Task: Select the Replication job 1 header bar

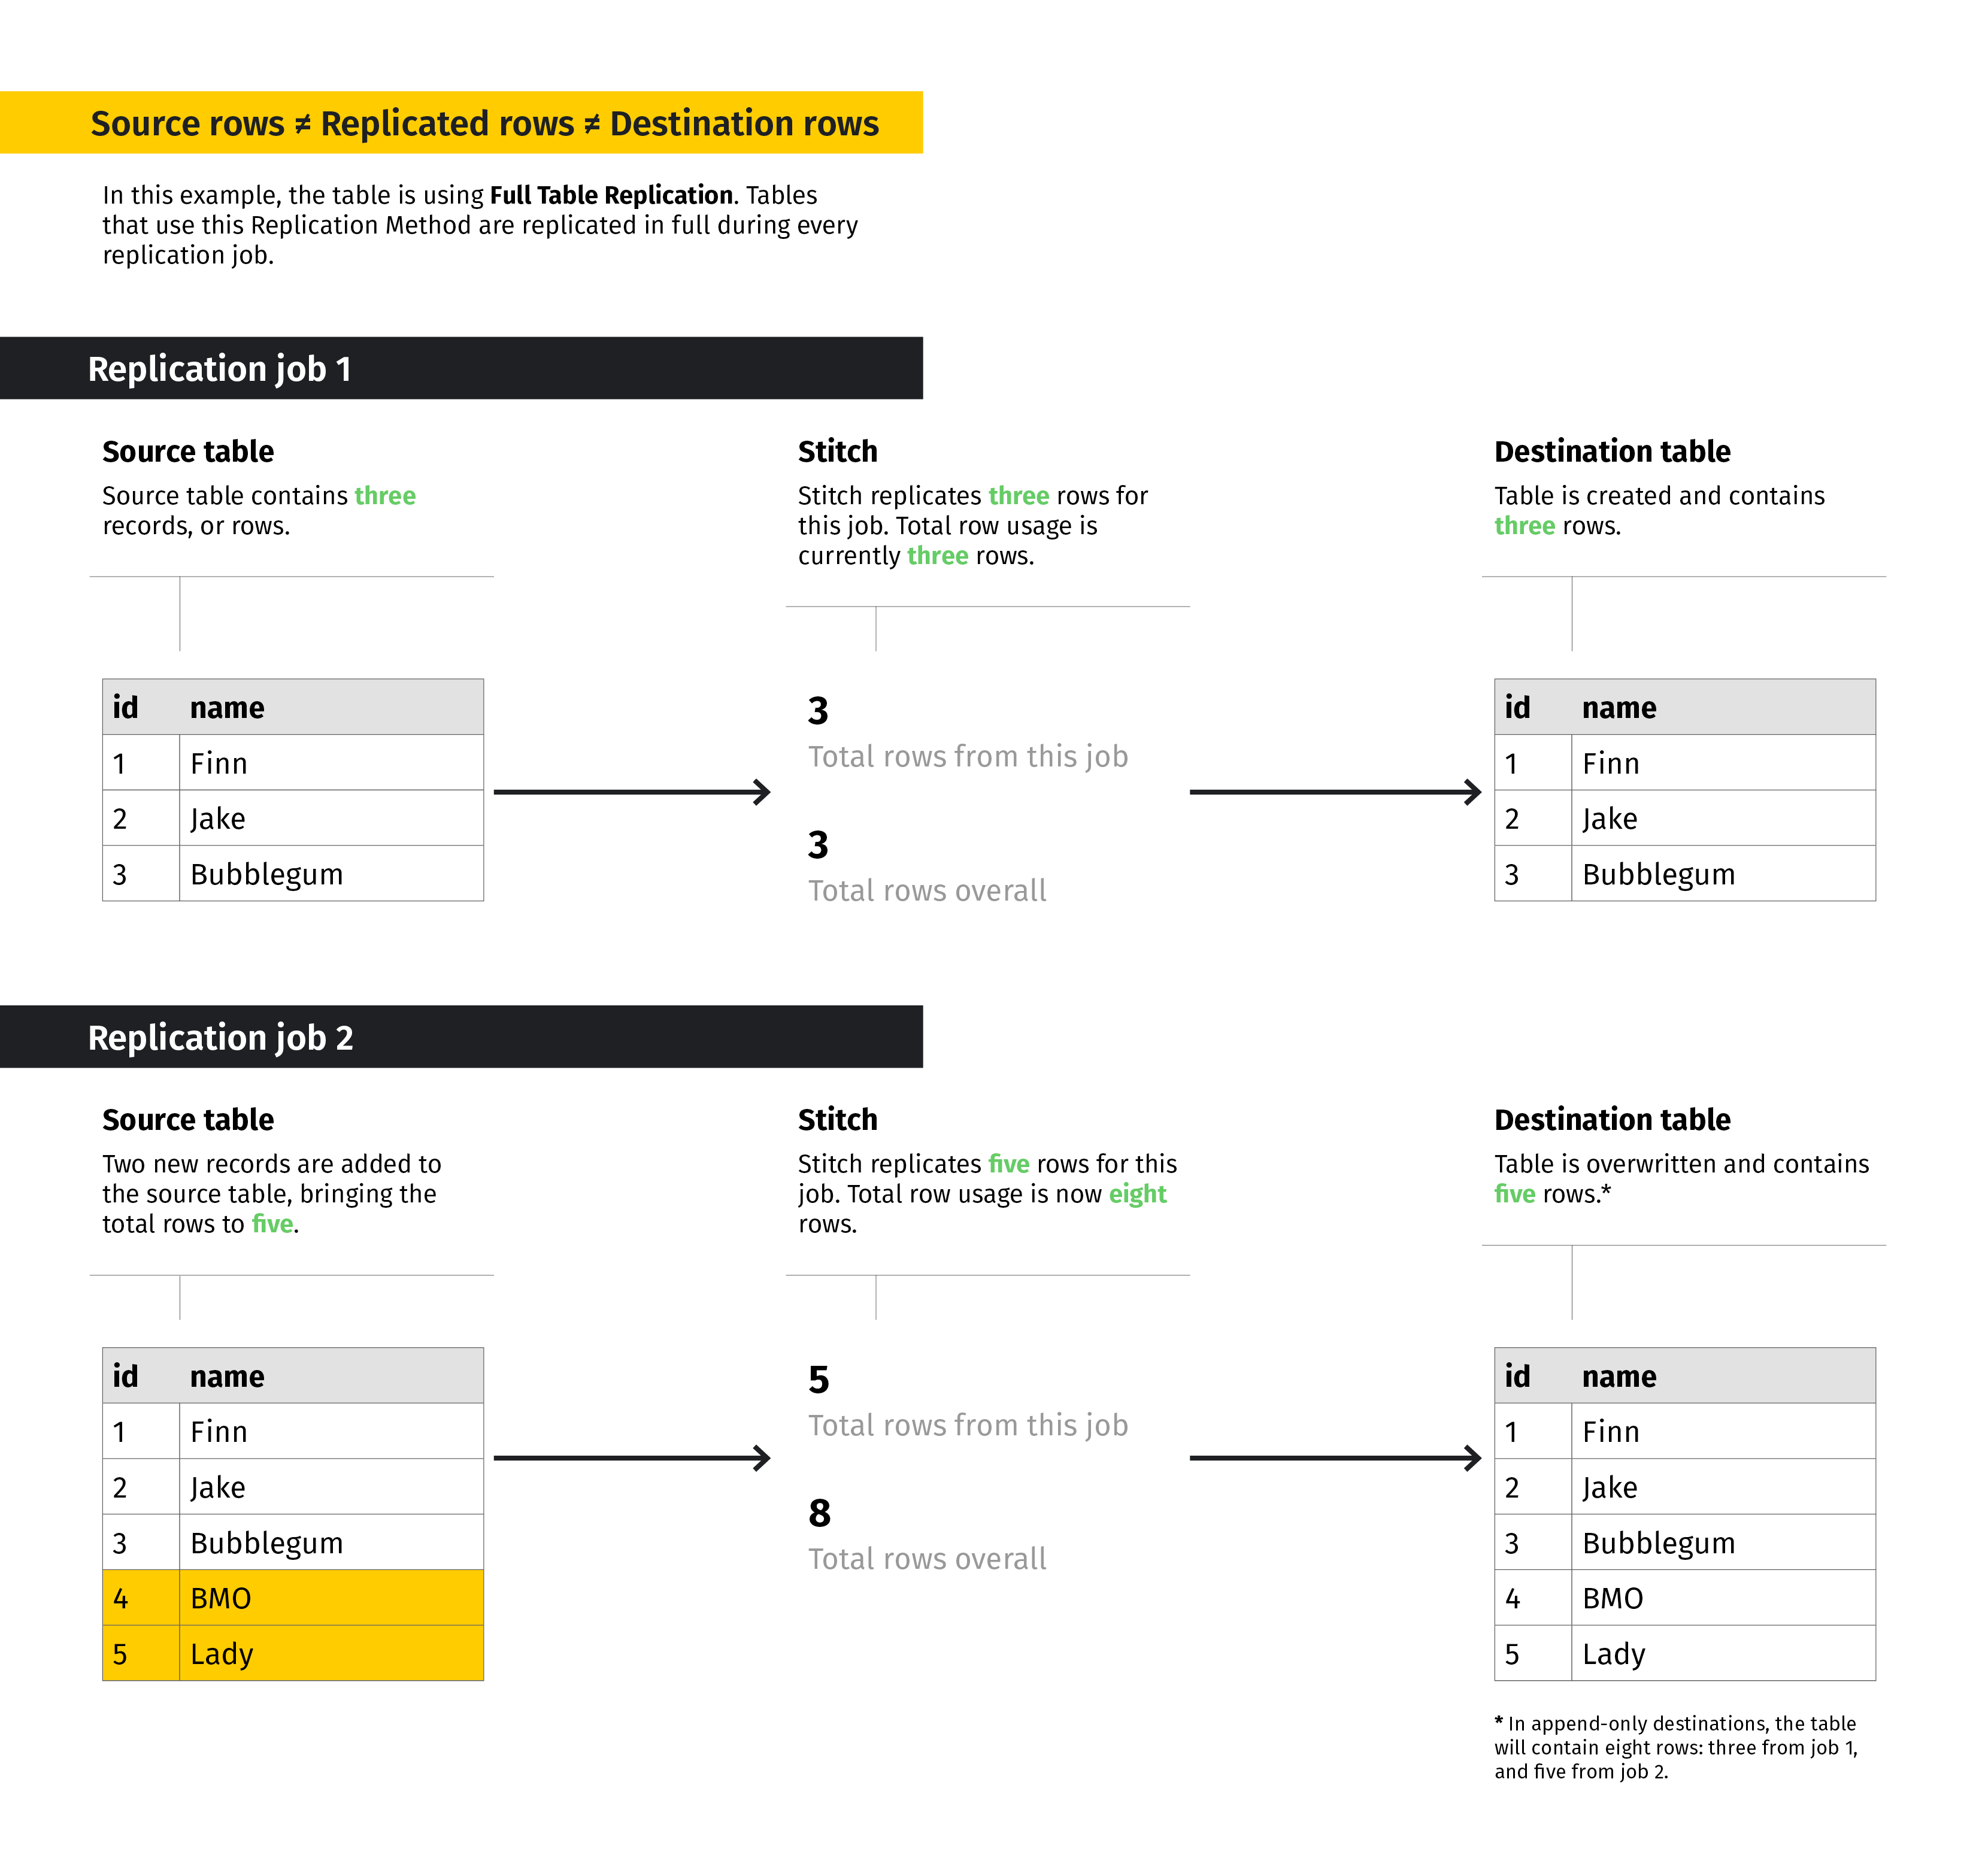Action: [460, 368]
